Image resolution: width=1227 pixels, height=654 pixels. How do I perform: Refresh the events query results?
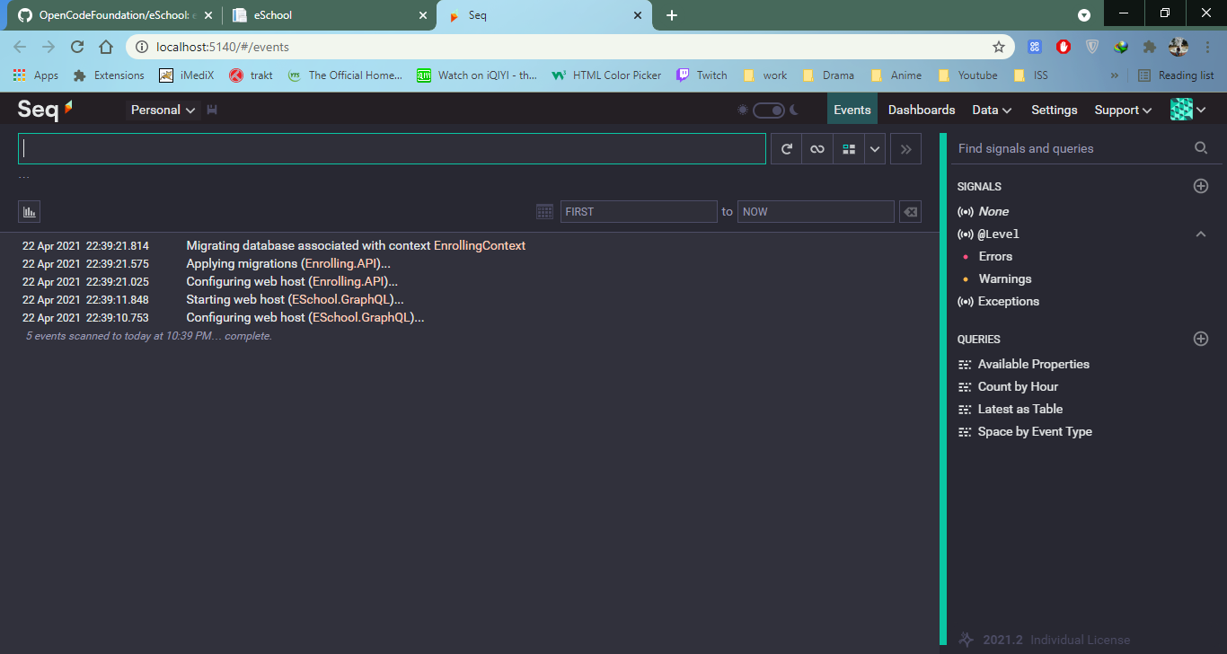click(785, 148)
